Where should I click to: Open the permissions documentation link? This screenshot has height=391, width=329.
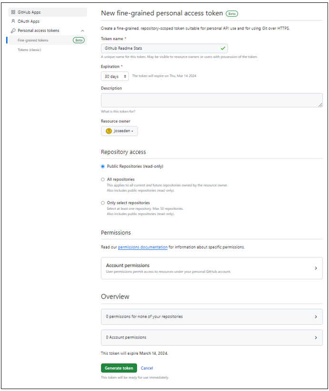[143, 247]
